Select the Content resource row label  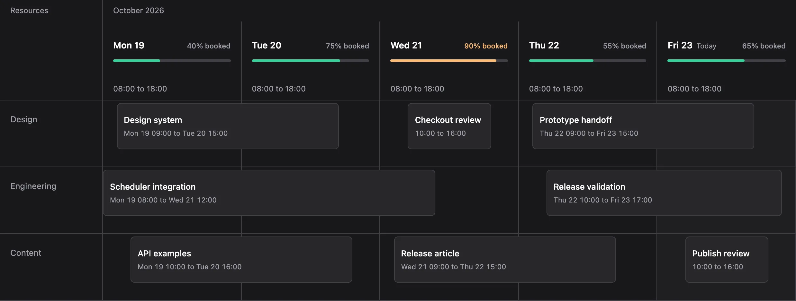point(26,253)
